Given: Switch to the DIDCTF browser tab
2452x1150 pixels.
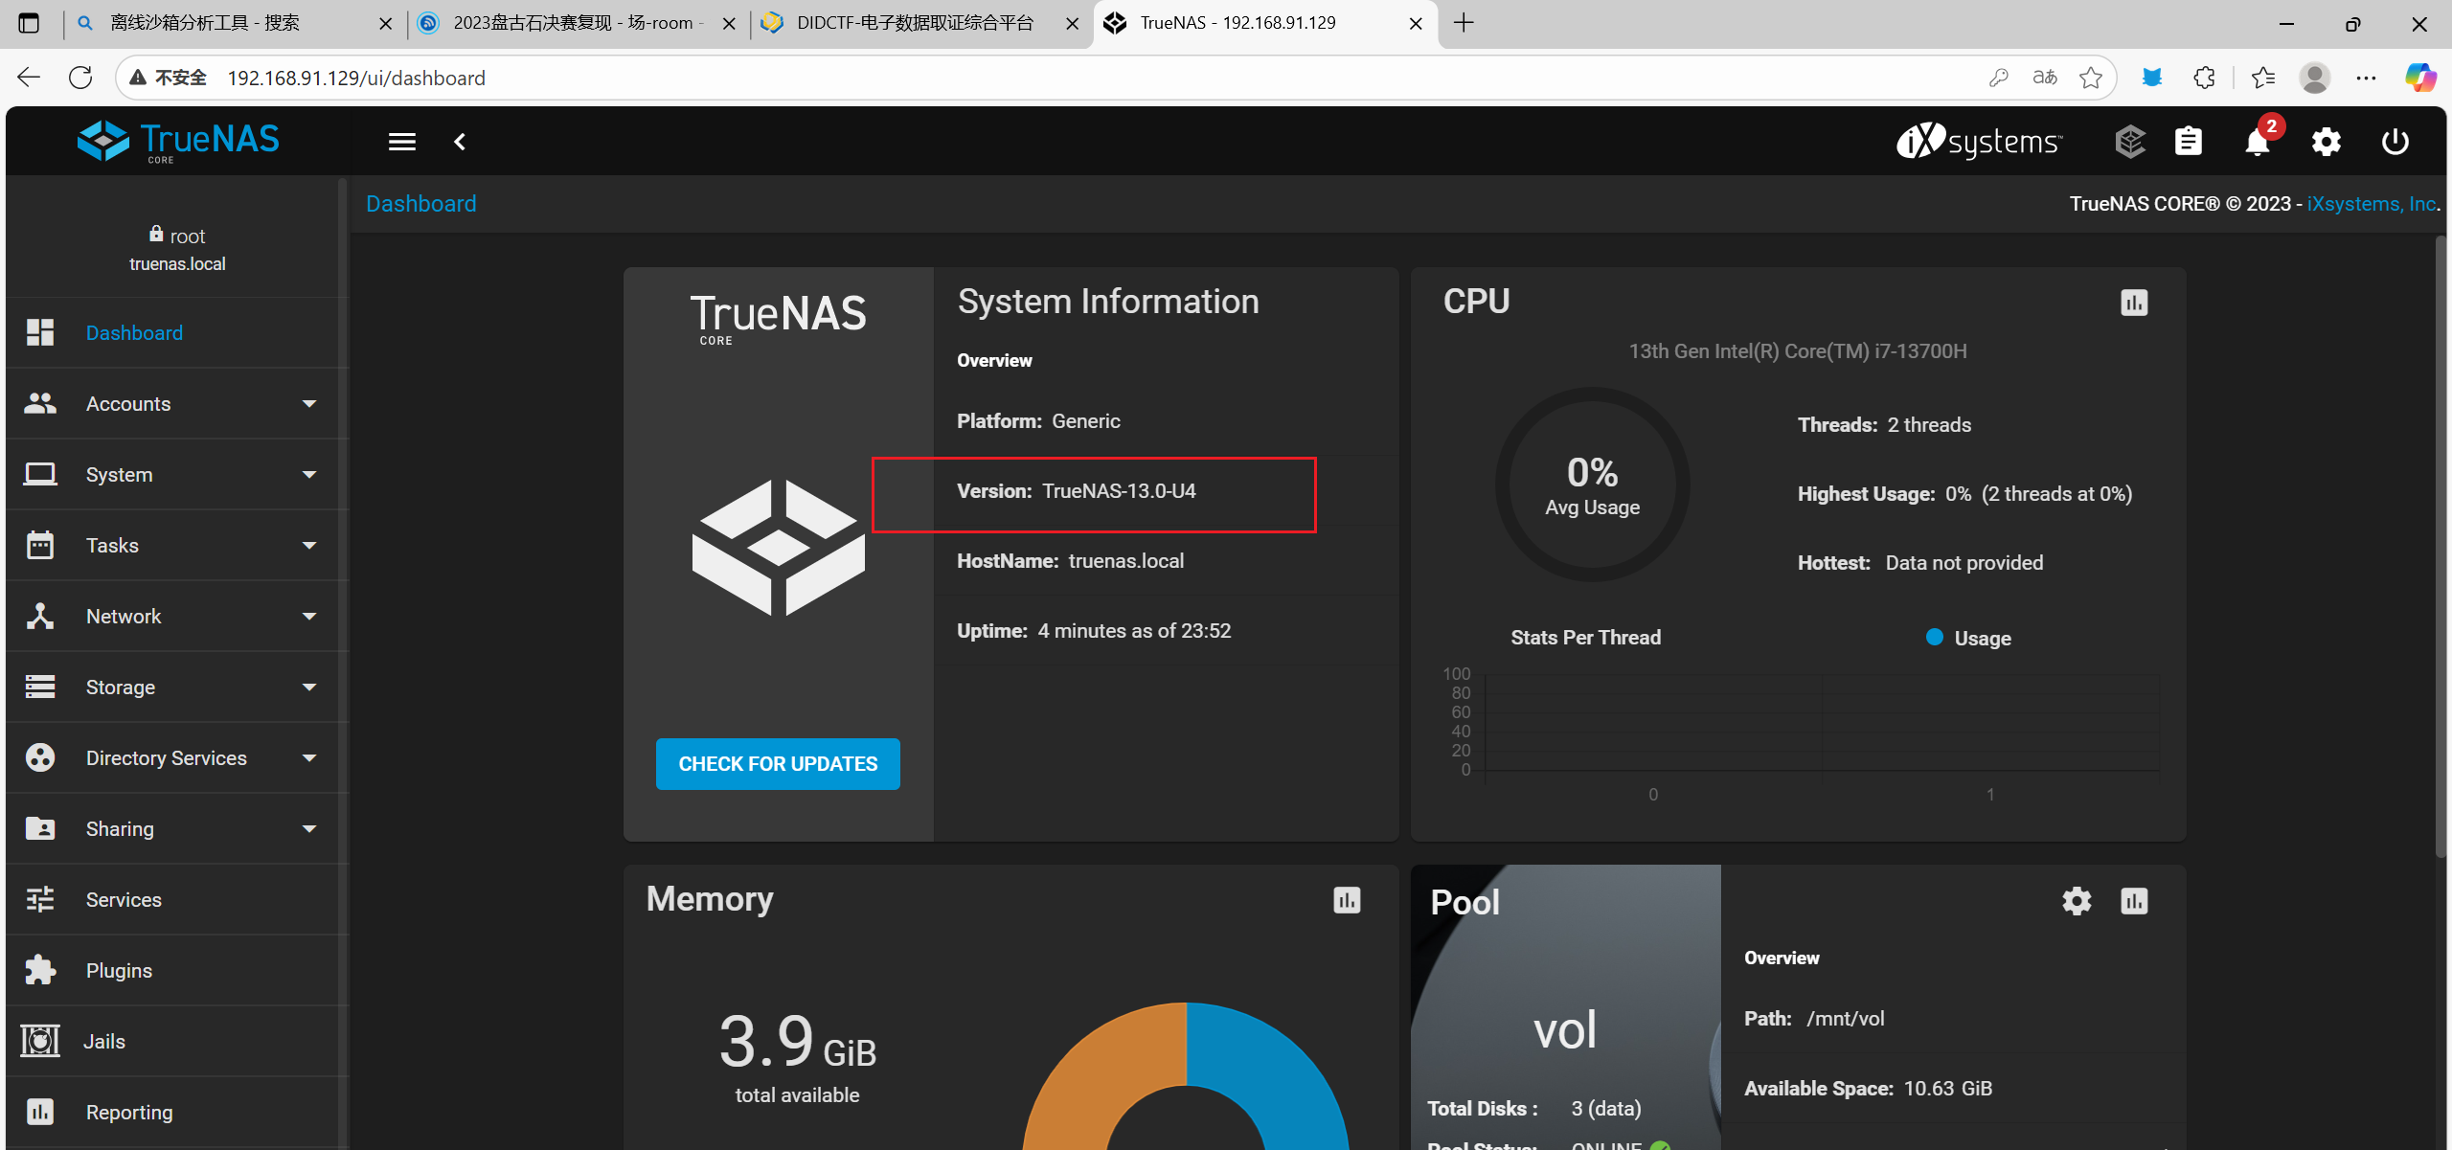Looking at the screenshot, I should click(x=915, y=23).
